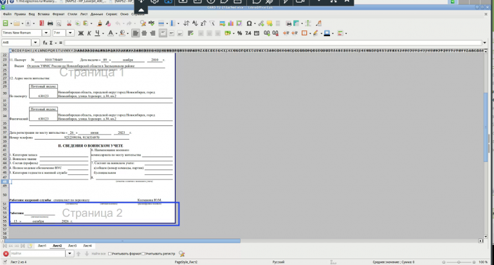Format cell as percent

tap(239, 33)
